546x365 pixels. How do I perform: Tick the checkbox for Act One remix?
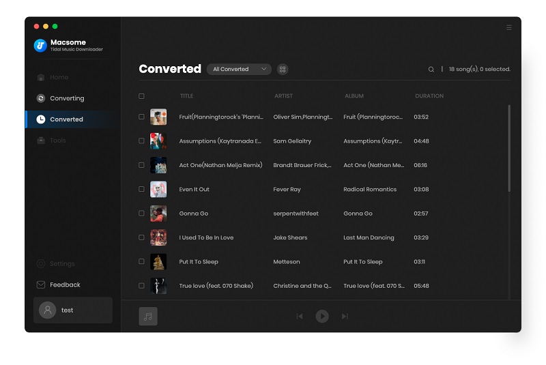(141, 165)
